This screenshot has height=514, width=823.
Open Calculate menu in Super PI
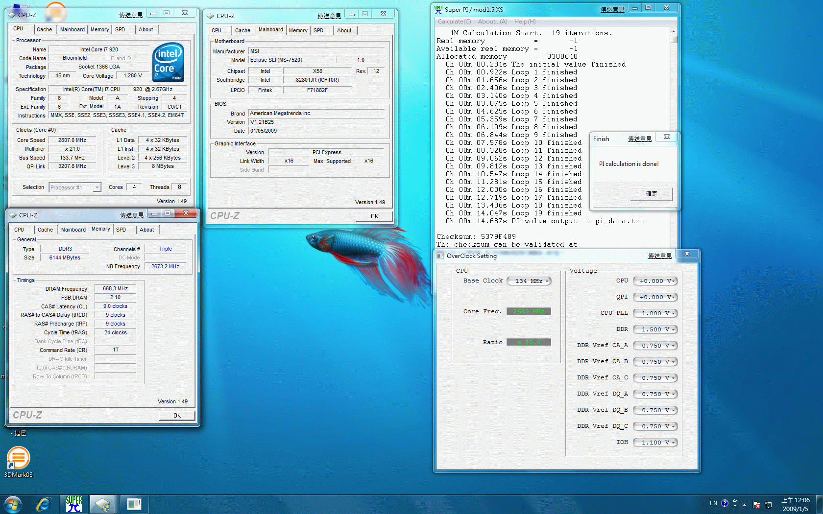[454, 22]
